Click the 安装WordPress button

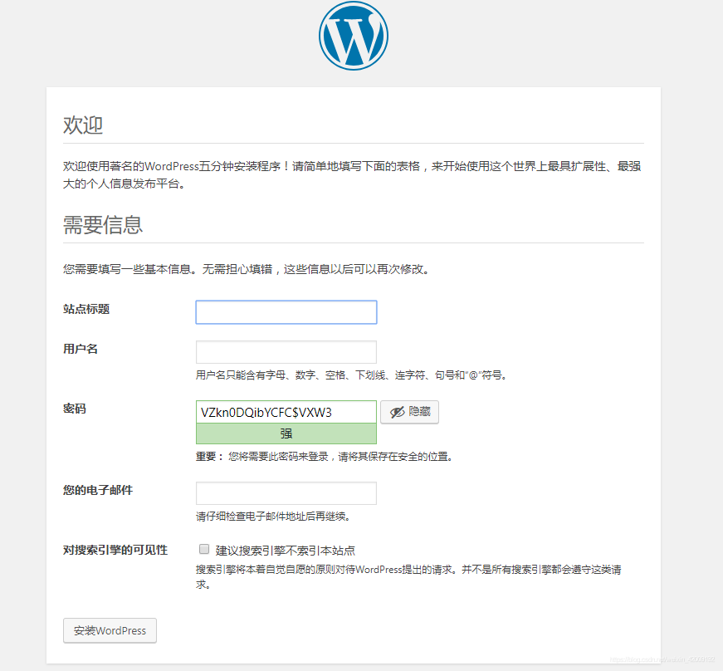(110, 630)
